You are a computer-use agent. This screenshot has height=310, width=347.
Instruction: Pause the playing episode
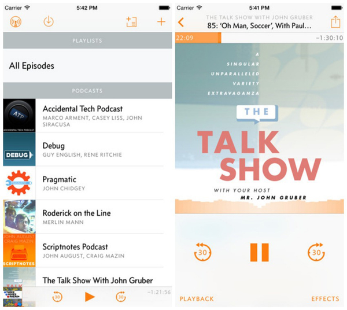click(x=259, y=252)
